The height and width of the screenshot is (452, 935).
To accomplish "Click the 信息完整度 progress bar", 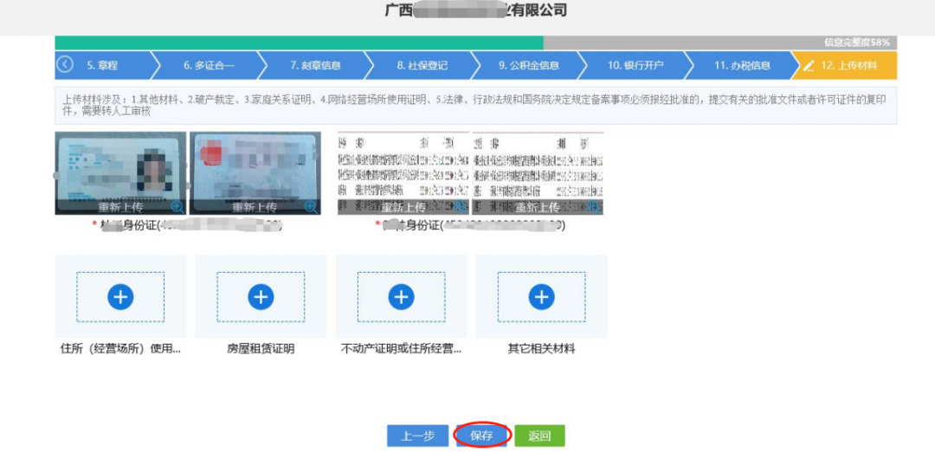I will point(476,42).
